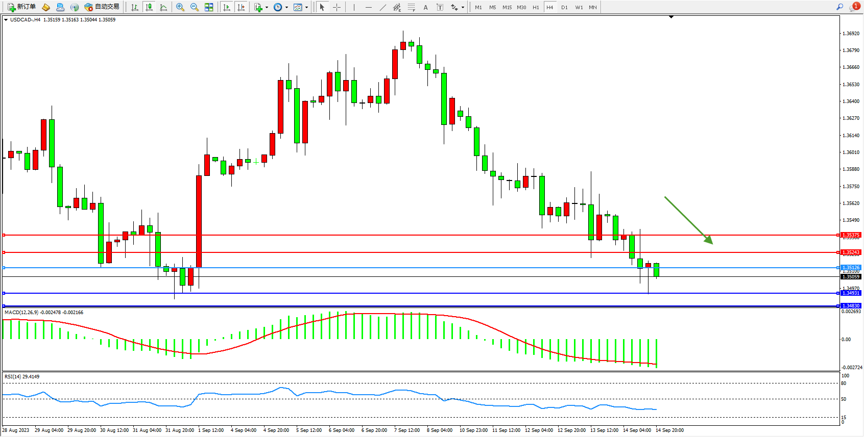Click the tile windows icon
This screenshot has width=864, height=437.
pos(209,7)
